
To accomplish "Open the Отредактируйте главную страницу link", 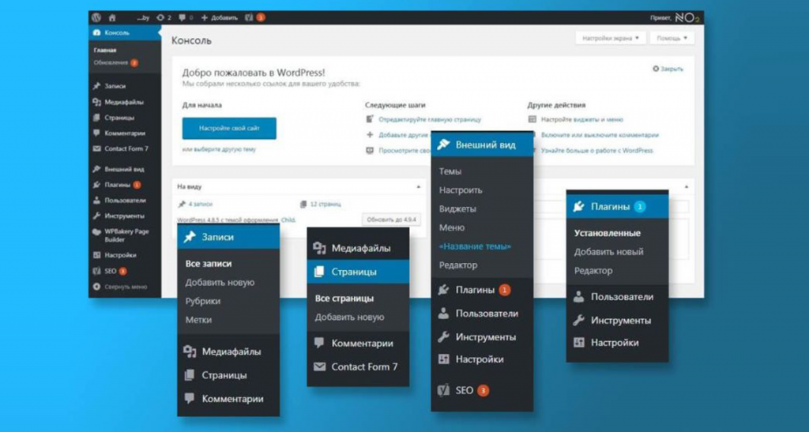I will pyautogui.click(x=430, y=119).
